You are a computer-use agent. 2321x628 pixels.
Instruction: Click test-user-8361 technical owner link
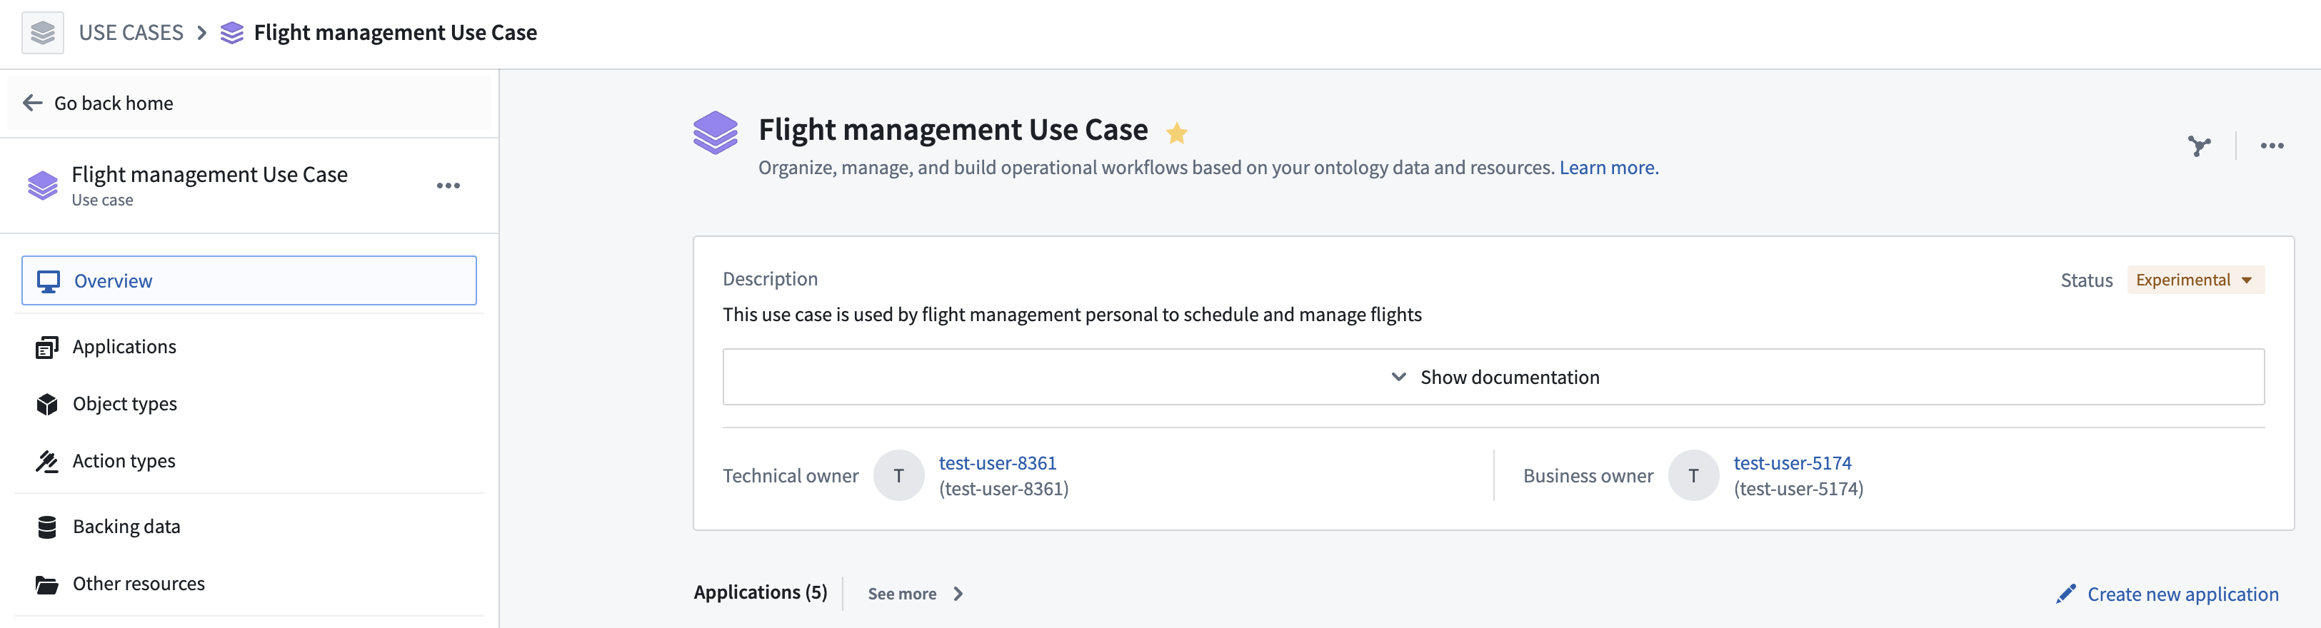coord(998,463)
